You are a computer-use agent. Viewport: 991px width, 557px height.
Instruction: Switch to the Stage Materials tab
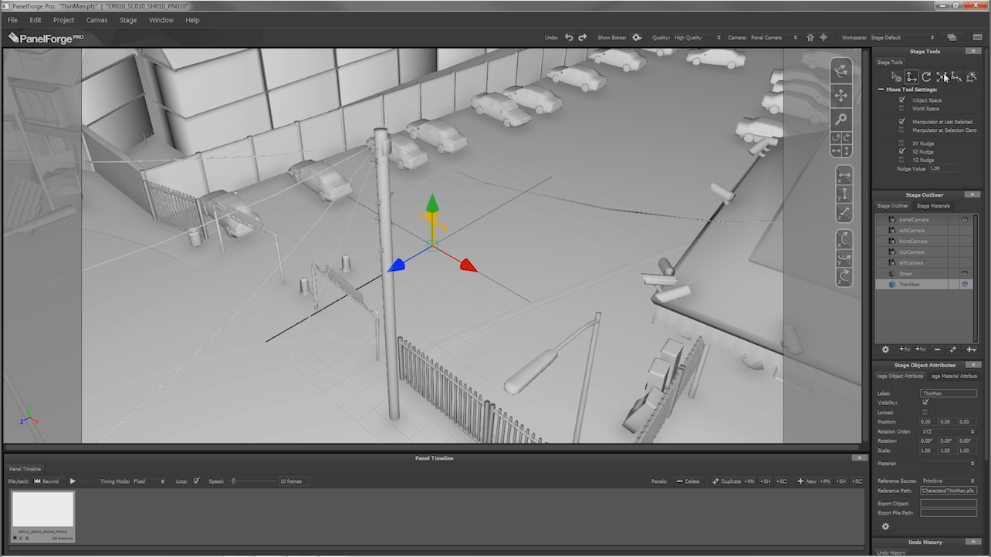tap(933, 206)
